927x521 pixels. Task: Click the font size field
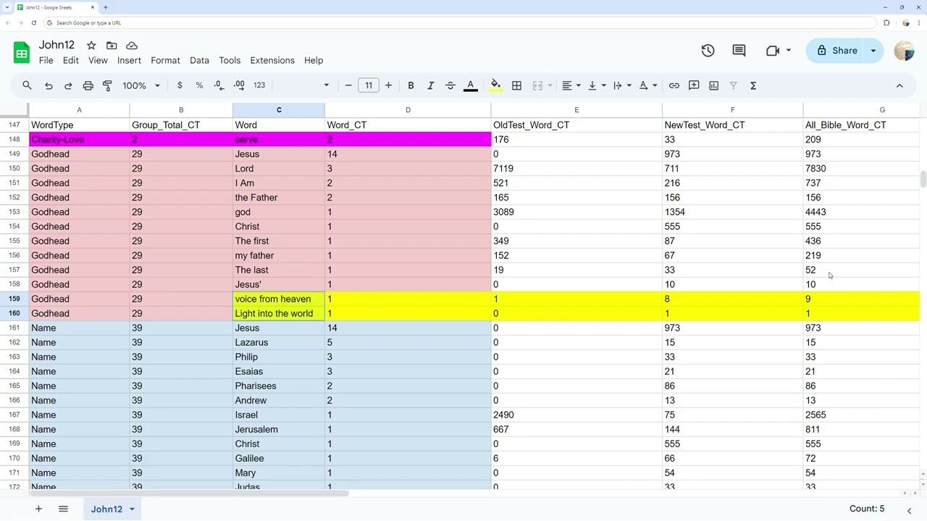coord(369,85)
